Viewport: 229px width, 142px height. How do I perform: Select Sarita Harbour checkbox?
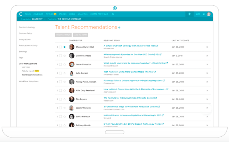60,116
